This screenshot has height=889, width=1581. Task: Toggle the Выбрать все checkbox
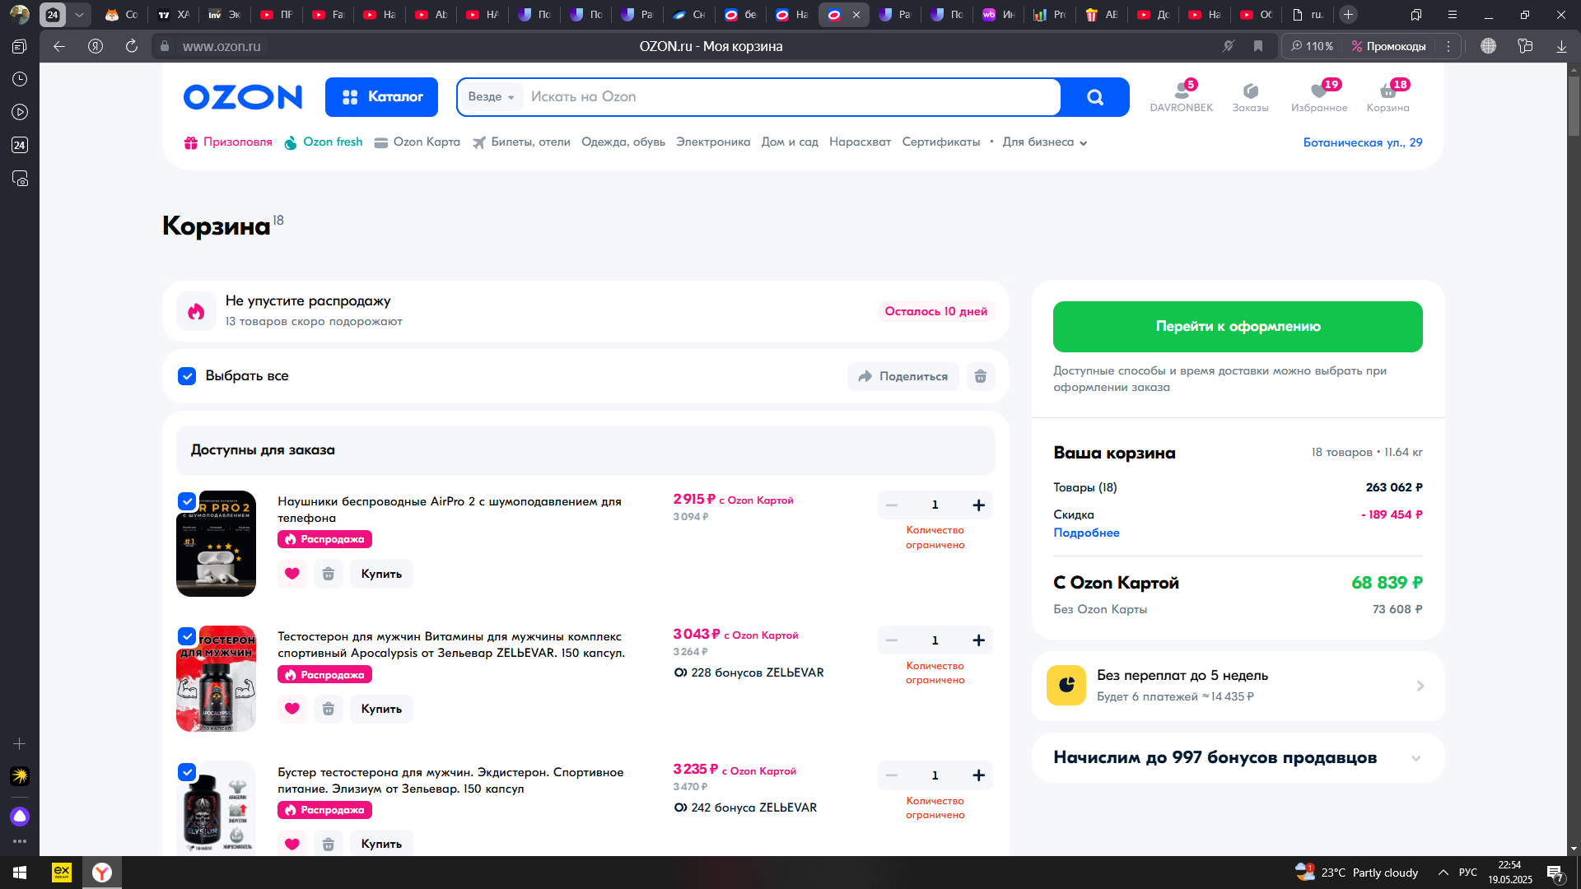tap(187, 376)
